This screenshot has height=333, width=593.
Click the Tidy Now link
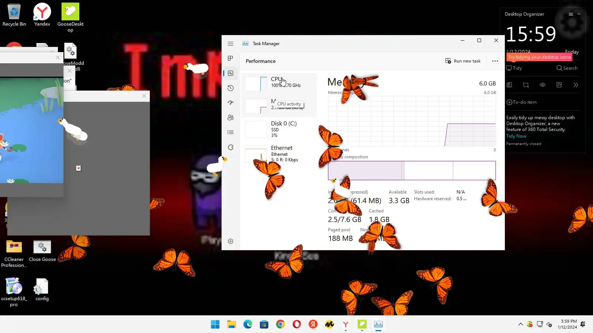[516, 136]
